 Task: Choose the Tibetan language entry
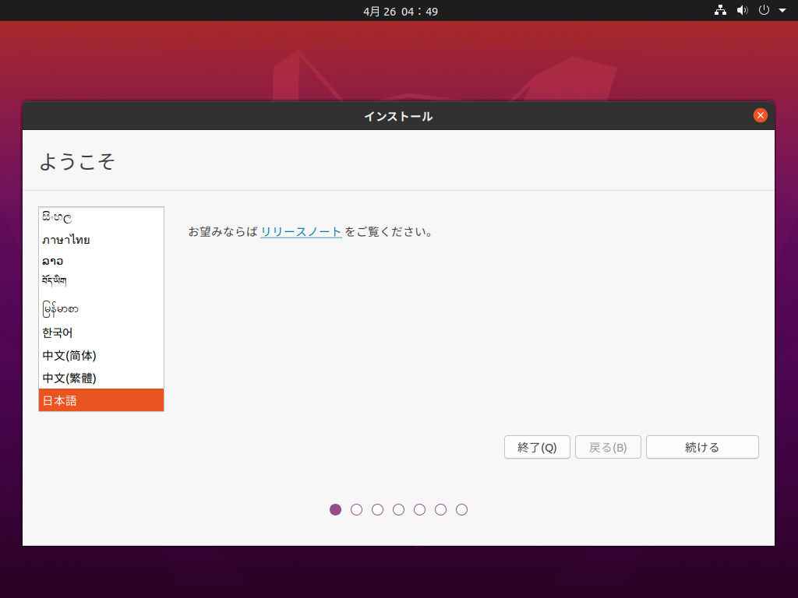tap(101, 281)
